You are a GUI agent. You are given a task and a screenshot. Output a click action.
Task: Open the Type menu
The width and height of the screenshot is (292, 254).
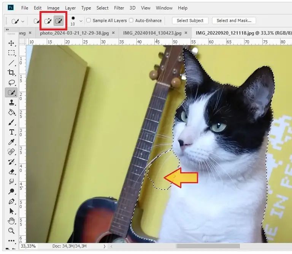[x=86, y=8]
